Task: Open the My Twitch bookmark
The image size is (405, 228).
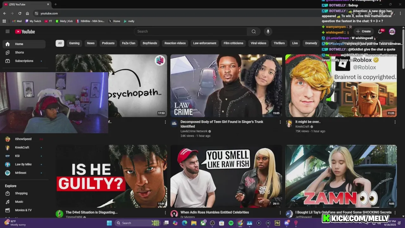Action: click(x=33, y=21)
